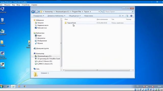
Task: Open the Упорядочить dropdown
Action: [38, 16]
